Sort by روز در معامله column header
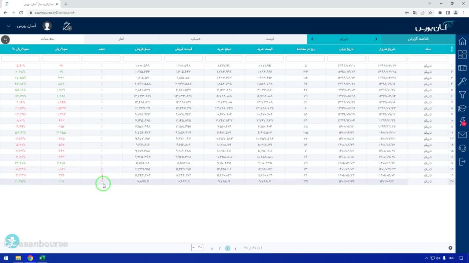Image resolution: width=469 pixels, height=263 pixels. click(306, 49)
